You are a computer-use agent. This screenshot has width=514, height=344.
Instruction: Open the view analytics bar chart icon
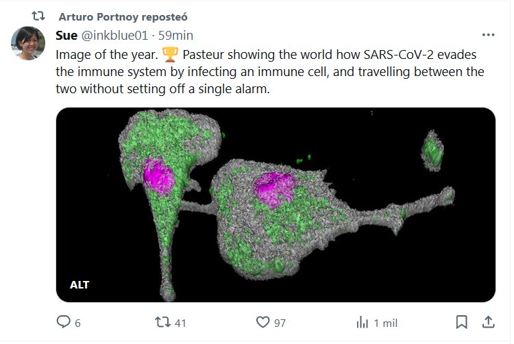click(363, 322)
